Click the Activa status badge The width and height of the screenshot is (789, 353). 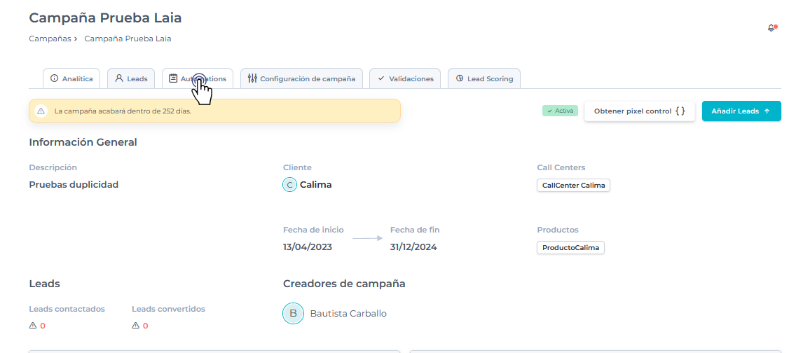560,111
